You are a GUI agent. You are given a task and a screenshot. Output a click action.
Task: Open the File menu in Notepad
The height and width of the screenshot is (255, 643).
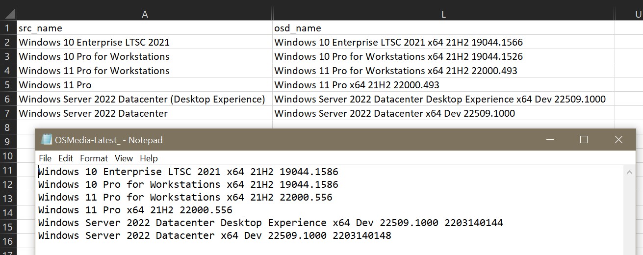tap(45, 158)
